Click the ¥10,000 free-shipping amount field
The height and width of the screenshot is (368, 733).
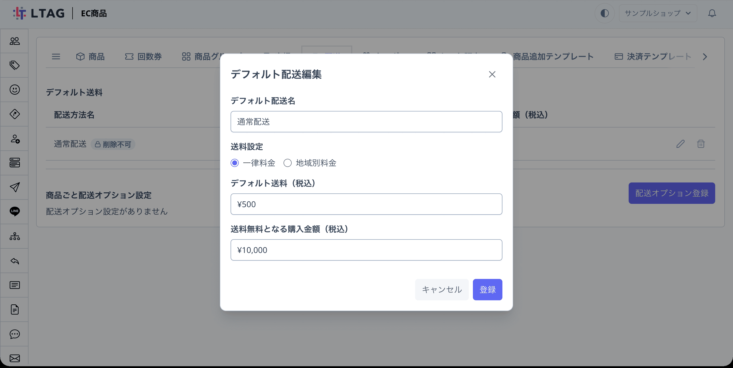point(366,250)
